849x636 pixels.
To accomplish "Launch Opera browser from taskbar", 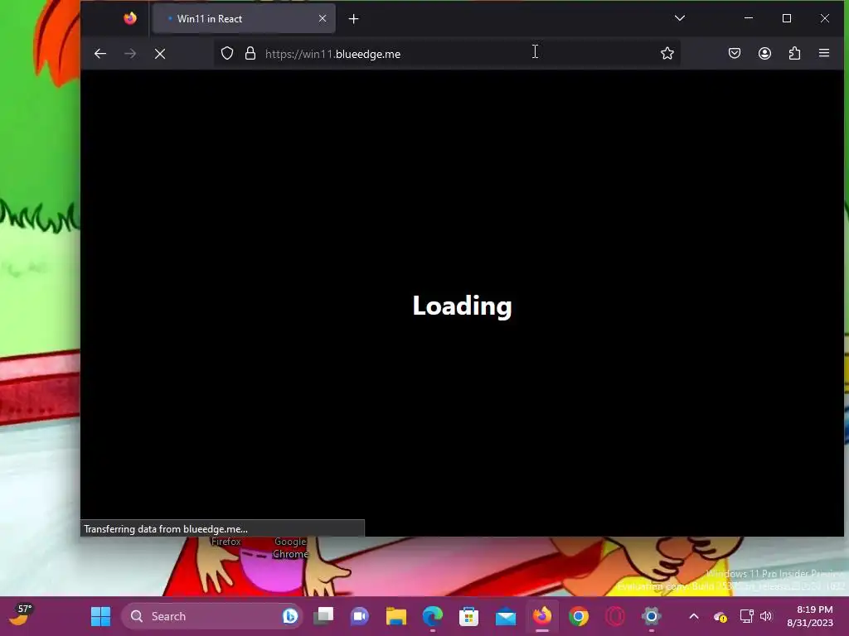I will pyautogui.click(x=615, y=616).
